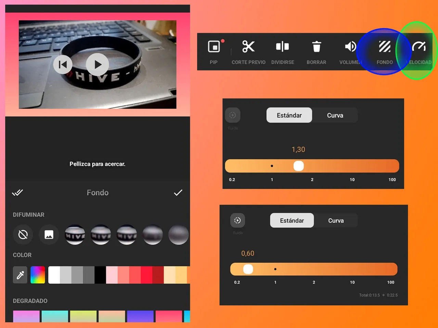The height and width of the screenshot is (328, 438).
Task: Toggle fluida smoothing in the 1,30 speed panel
Action: (x=233, y=115)
